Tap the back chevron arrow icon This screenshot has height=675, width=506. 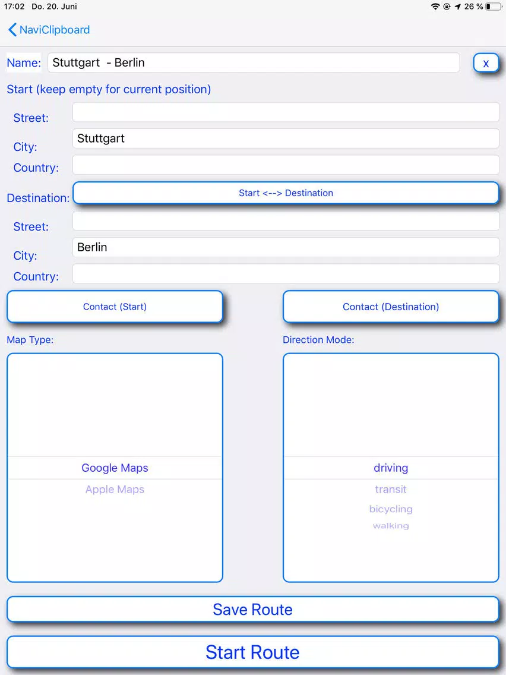[x=12, y=30]
